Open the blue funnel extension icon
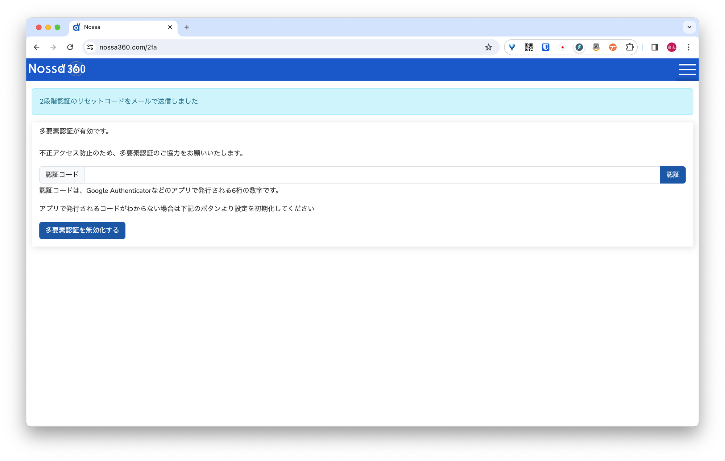Screen dimensions: 725x461 512,47
